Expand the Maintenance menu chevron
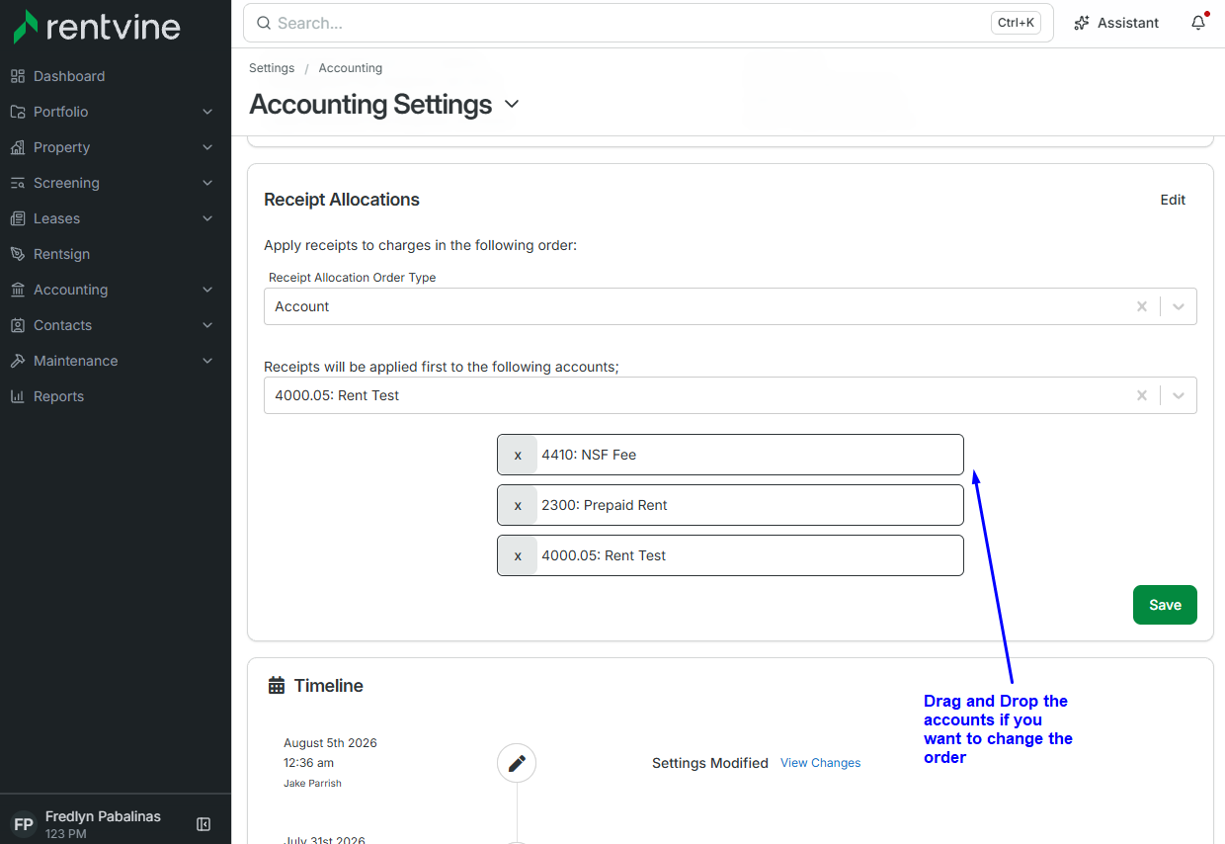Screen dimensions: 1225x844 207,361
